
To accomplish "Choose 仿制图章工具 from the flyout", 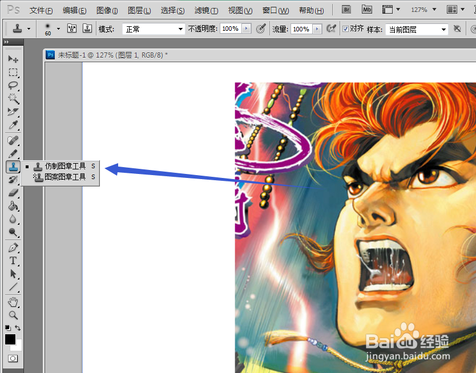I will (x=60, y=166).
